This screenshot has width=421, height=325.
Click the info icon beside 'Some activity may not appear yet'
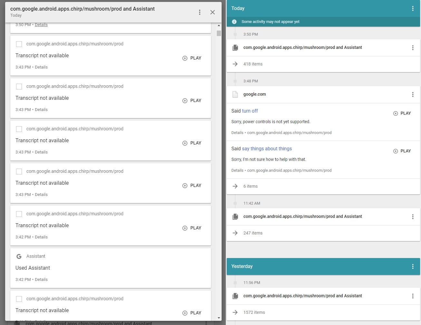pos(234,22)
